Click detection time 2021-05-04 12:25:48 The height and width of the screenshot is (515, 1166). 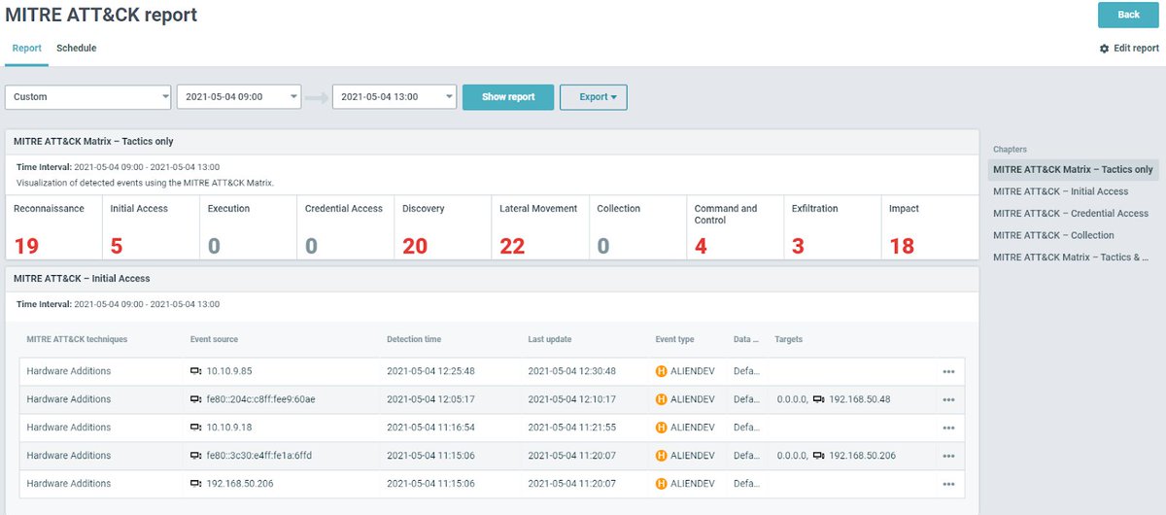point(431,371)
